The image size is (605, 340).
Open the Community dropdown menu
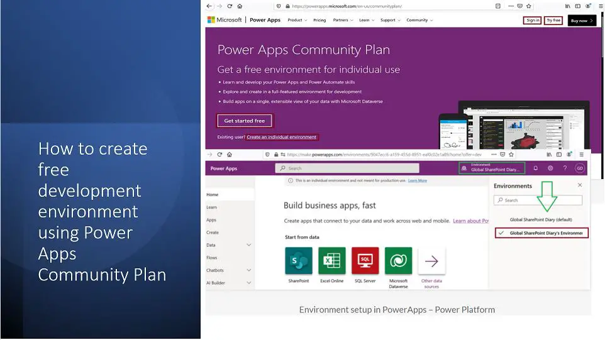[x=419, y=20]
